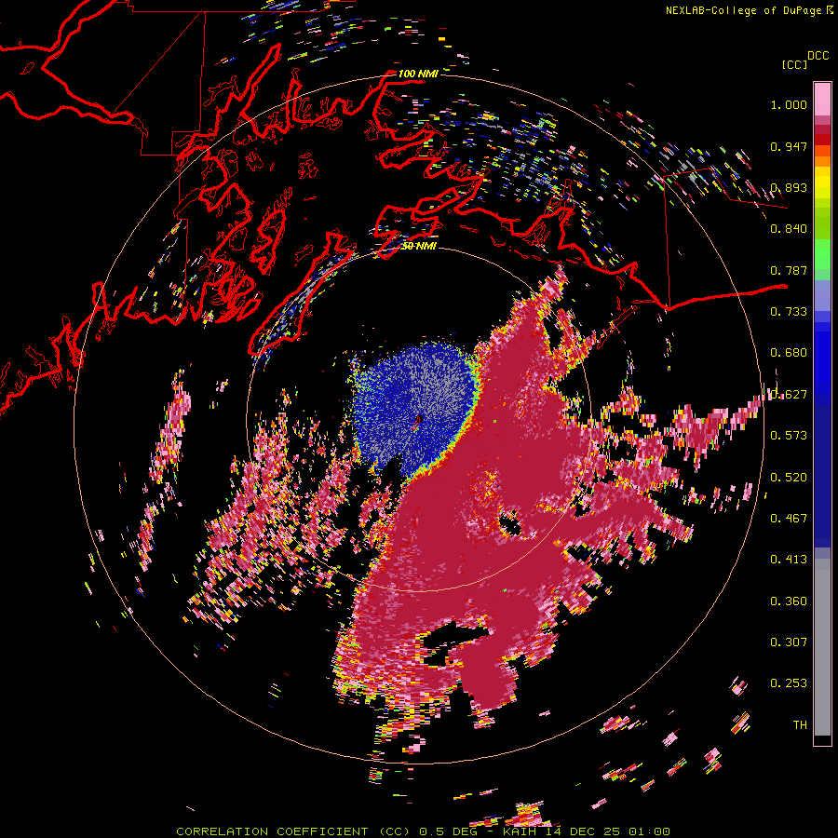Pick the light pink top legend color
The width and height of the screenshot is (838, 838).
pos(822,99)
